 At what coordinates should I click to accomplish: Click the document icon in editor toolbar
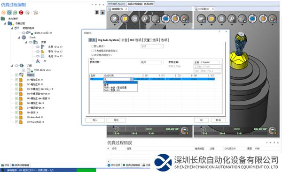pos(36,13)
